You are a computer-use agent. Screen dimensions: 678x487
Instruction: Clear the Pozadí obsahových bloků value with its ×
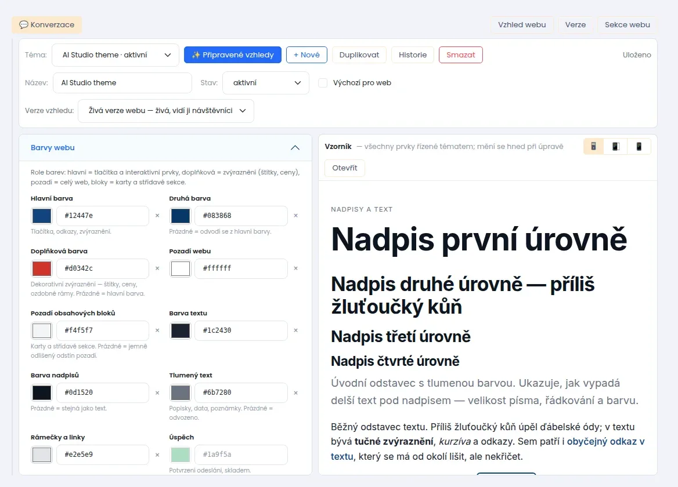click(157, 330)
